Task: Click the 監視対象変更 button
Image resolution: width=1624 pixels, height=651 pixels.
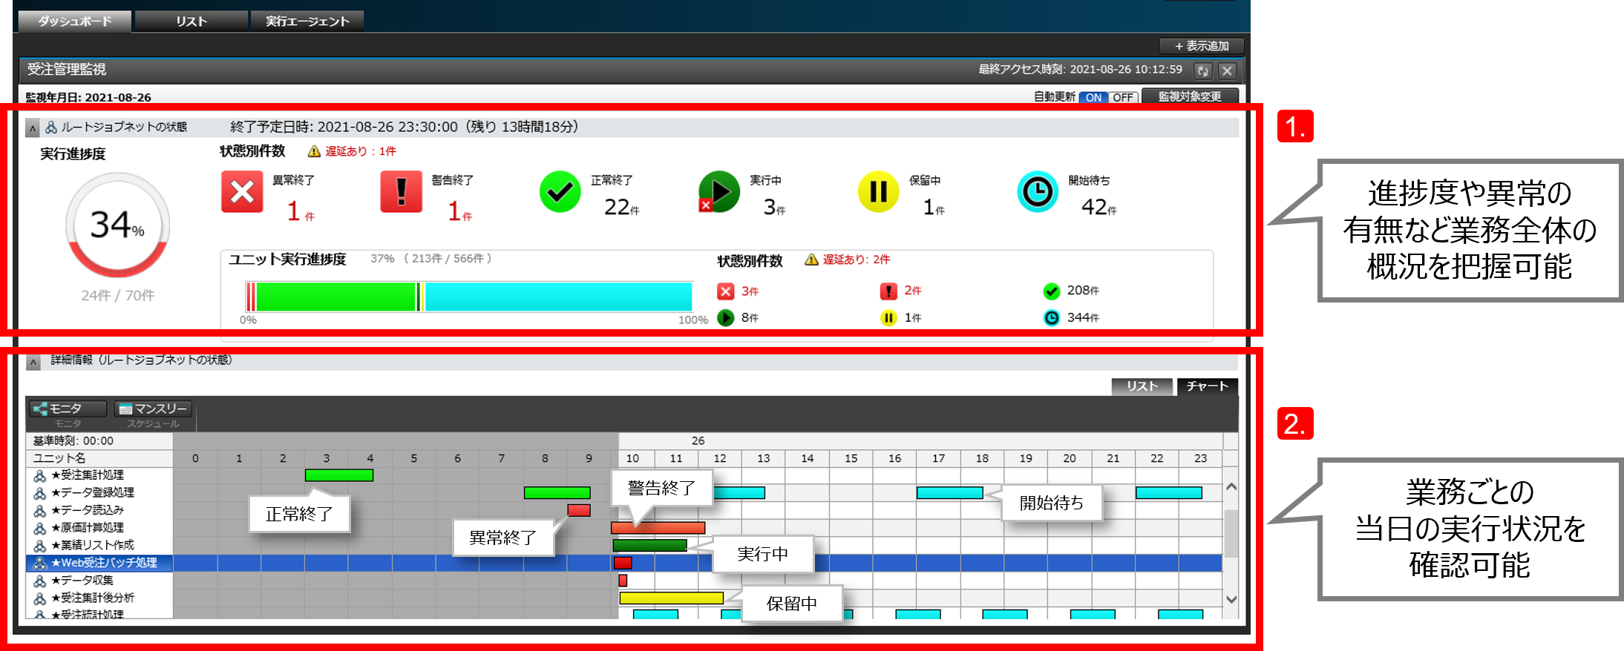Action: [x=1190, y=96]
